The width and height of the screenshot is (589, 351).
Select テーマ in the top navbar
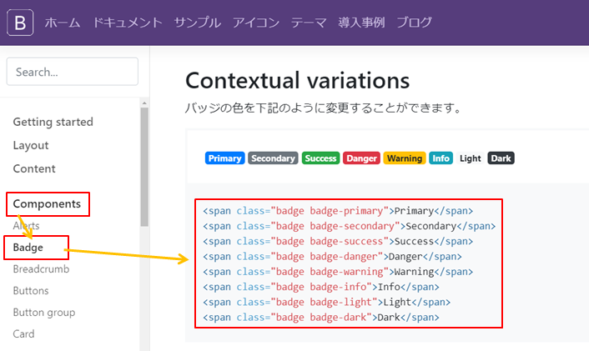[309, 23]
